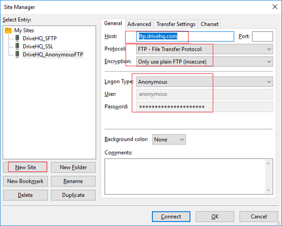
Task: Open the Background color dropdown
Action: point(169,139)
